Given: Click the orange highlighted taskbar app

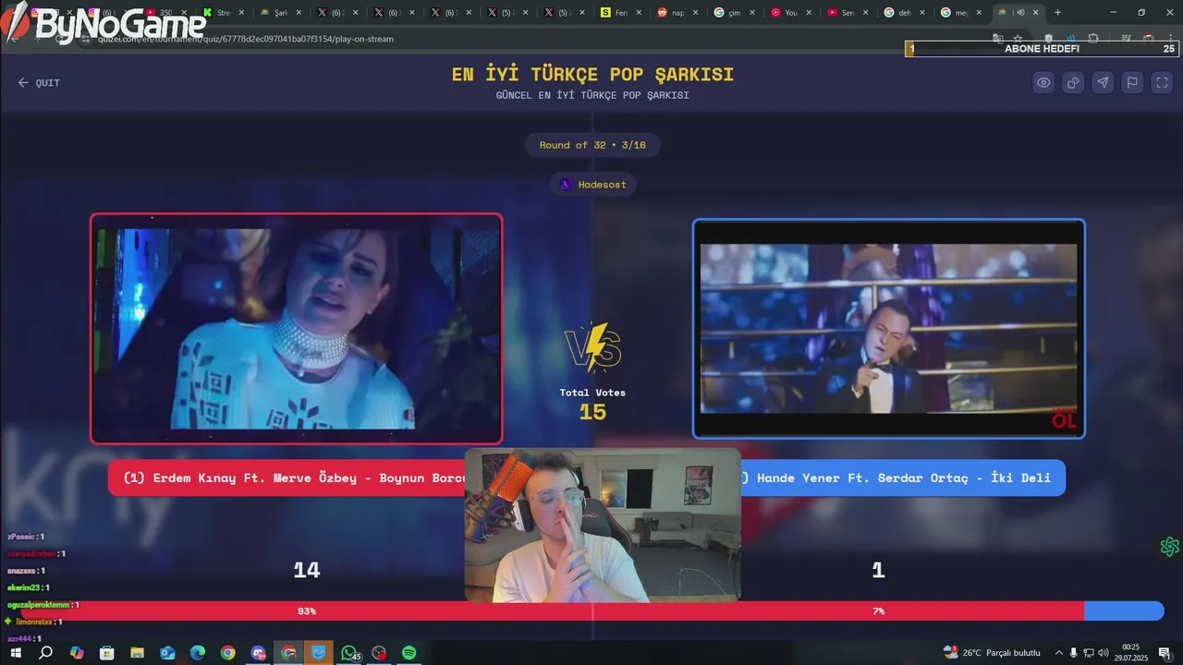Looking at the screenshot, I should point(319,653).
